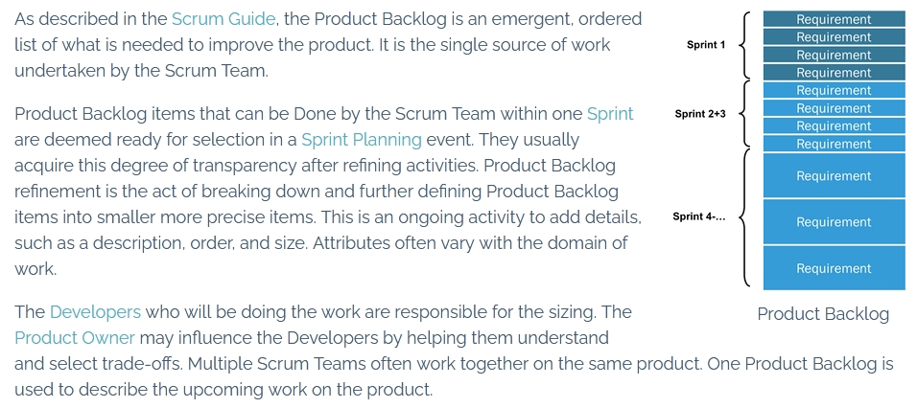Viewport: 917px width, 408px height.
Task: Follow the Sprint hyperlink in second paragraph
Action: (x=610, y=113)
